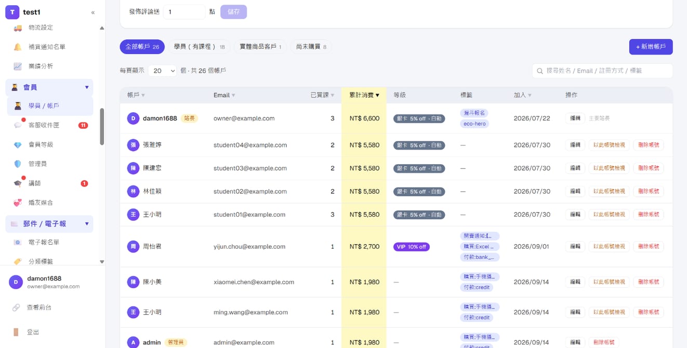Click 陳建宏's avatar circle
The height and width of the screenshot is (348, 687).
134,168
